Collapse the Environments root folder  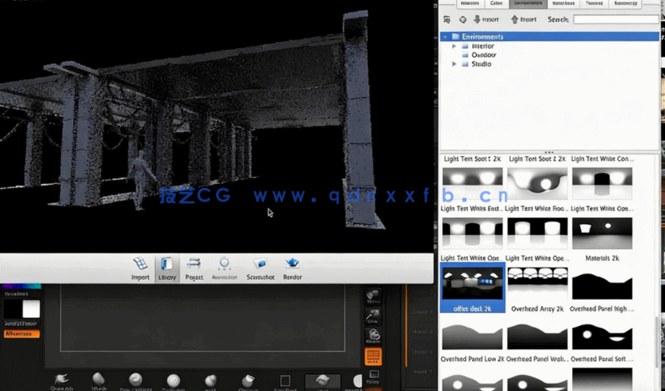point(445,37)
